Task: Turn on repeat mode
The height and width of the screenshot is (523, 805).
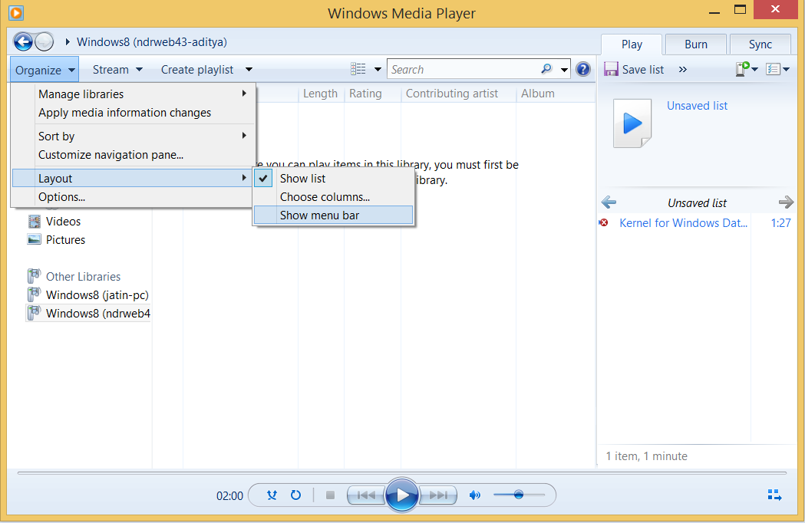Action: 295,495
